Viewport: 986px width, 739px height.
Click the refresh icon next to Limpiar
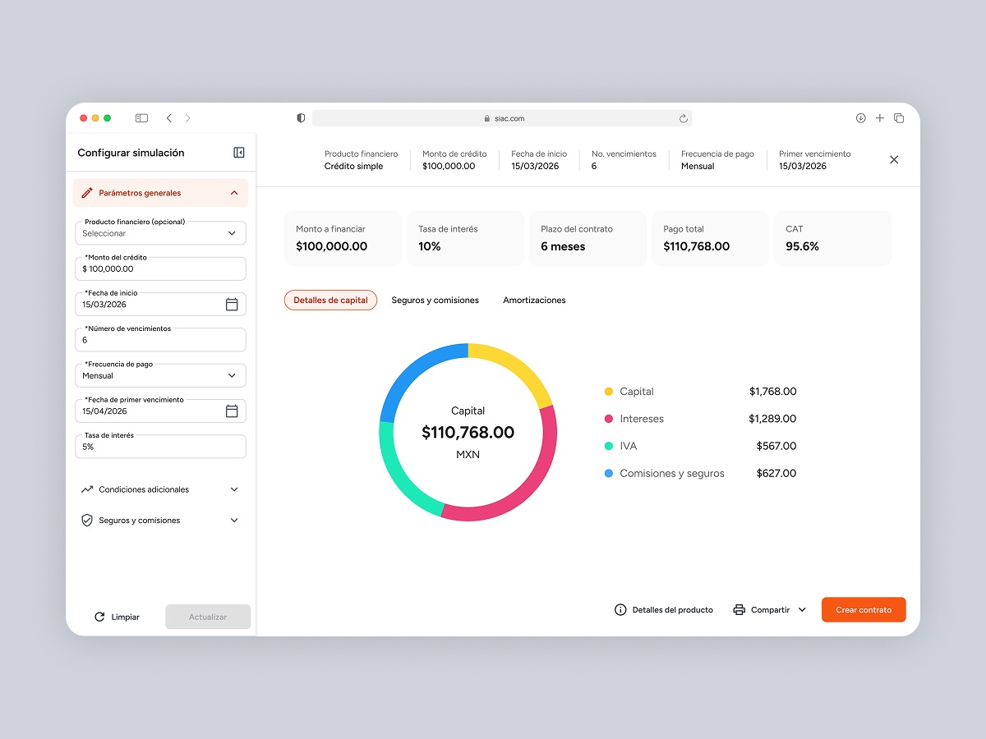point(99,617)
